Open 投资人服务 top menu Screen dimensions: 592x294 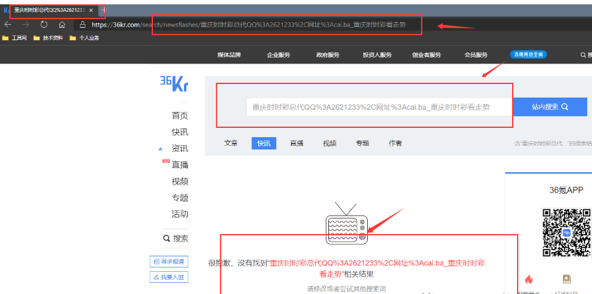click(x=377, y=55)
